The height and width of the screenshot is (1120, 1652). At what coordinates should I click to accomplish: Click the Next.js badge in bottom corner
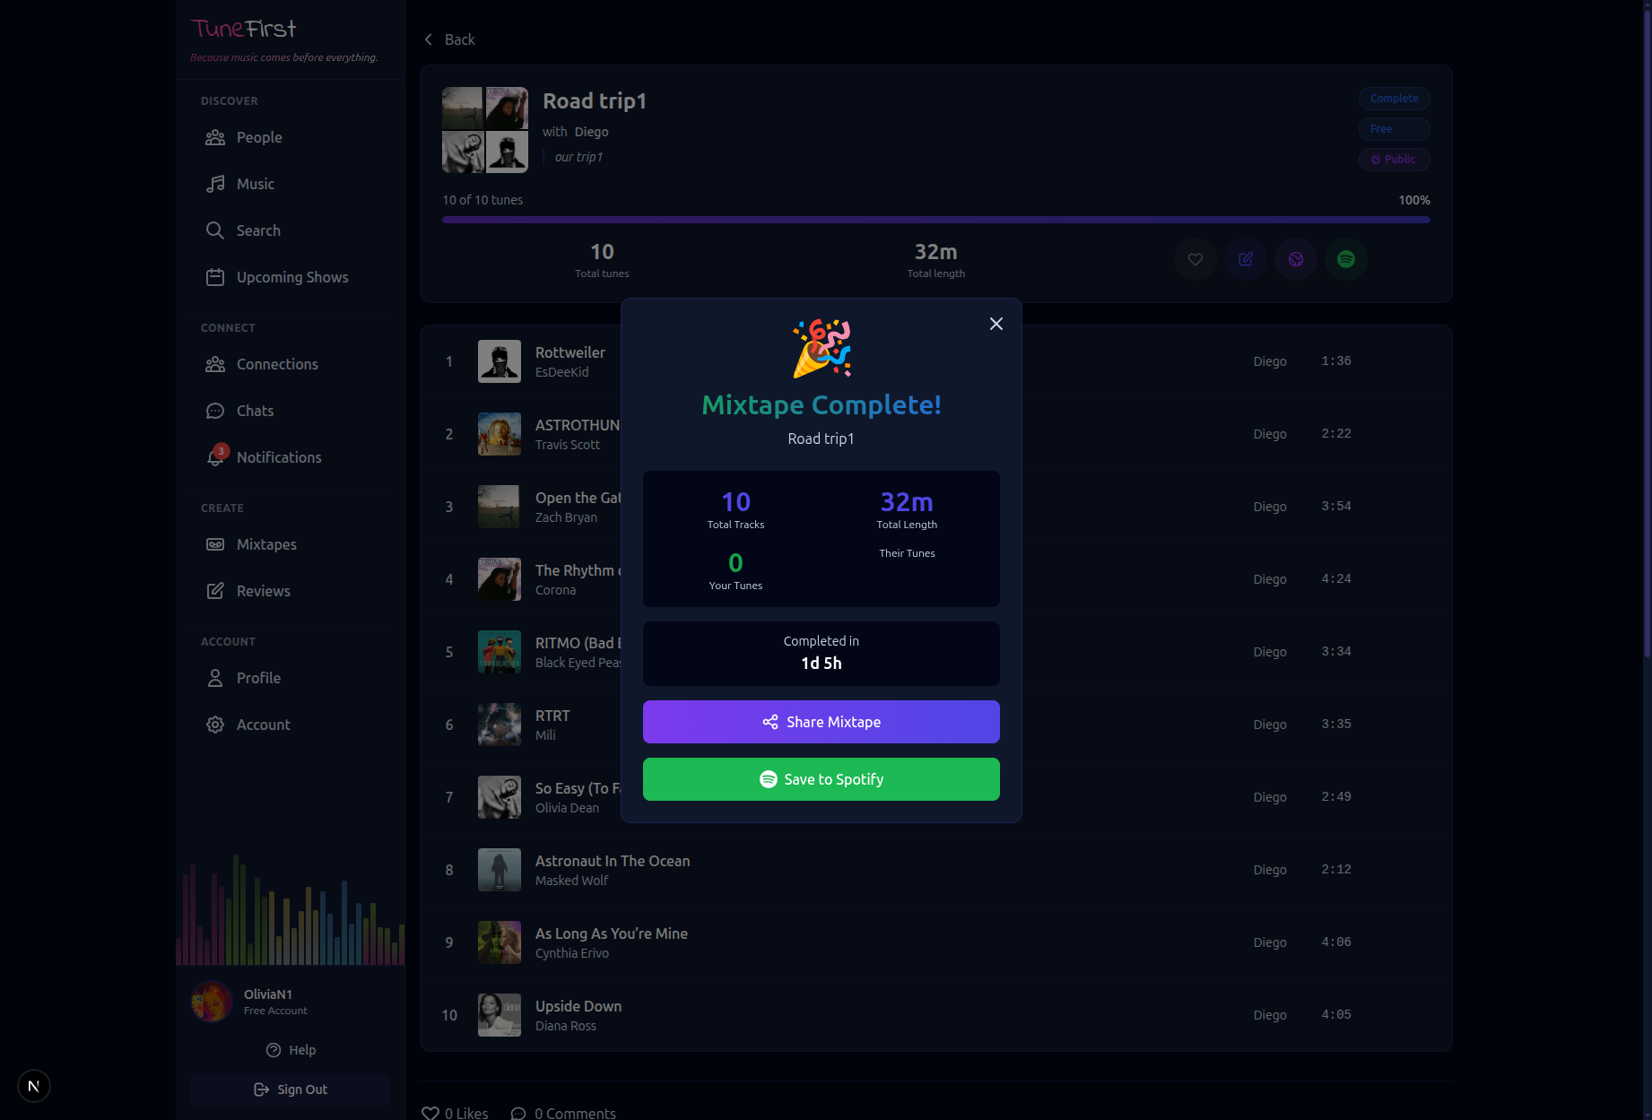tap(34, 1086)
